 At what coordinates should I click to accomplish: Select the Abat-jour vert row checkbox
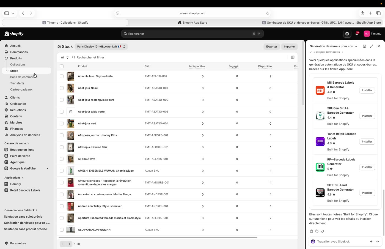click(62, 124)
